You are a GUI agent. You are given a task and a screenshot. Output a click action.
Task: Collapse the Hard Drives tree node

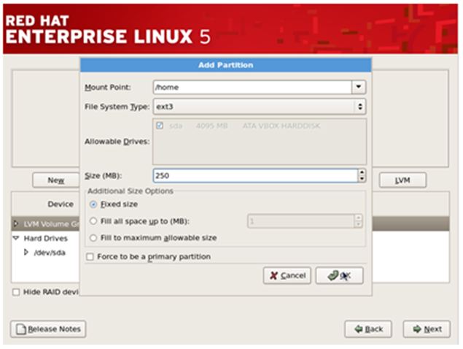coord(16,238)
